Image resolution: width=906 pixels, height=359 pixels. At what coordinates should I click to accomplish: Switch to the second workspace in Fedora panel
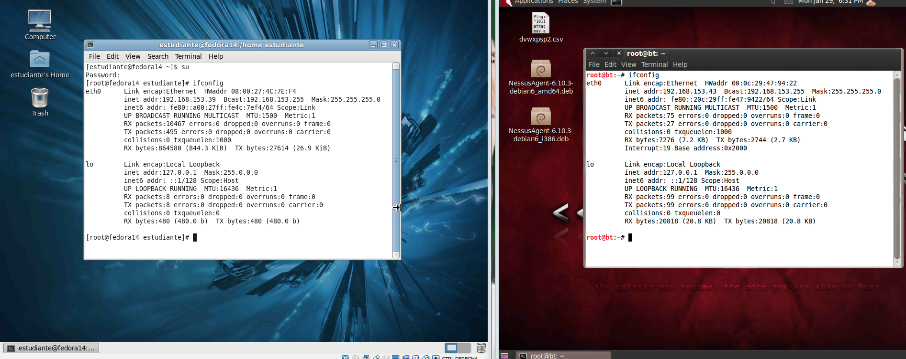[x=464, y=348]
